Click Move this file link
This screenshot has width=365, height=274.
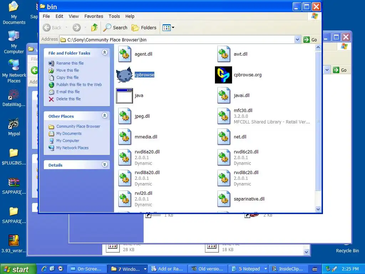pos(67,70)
